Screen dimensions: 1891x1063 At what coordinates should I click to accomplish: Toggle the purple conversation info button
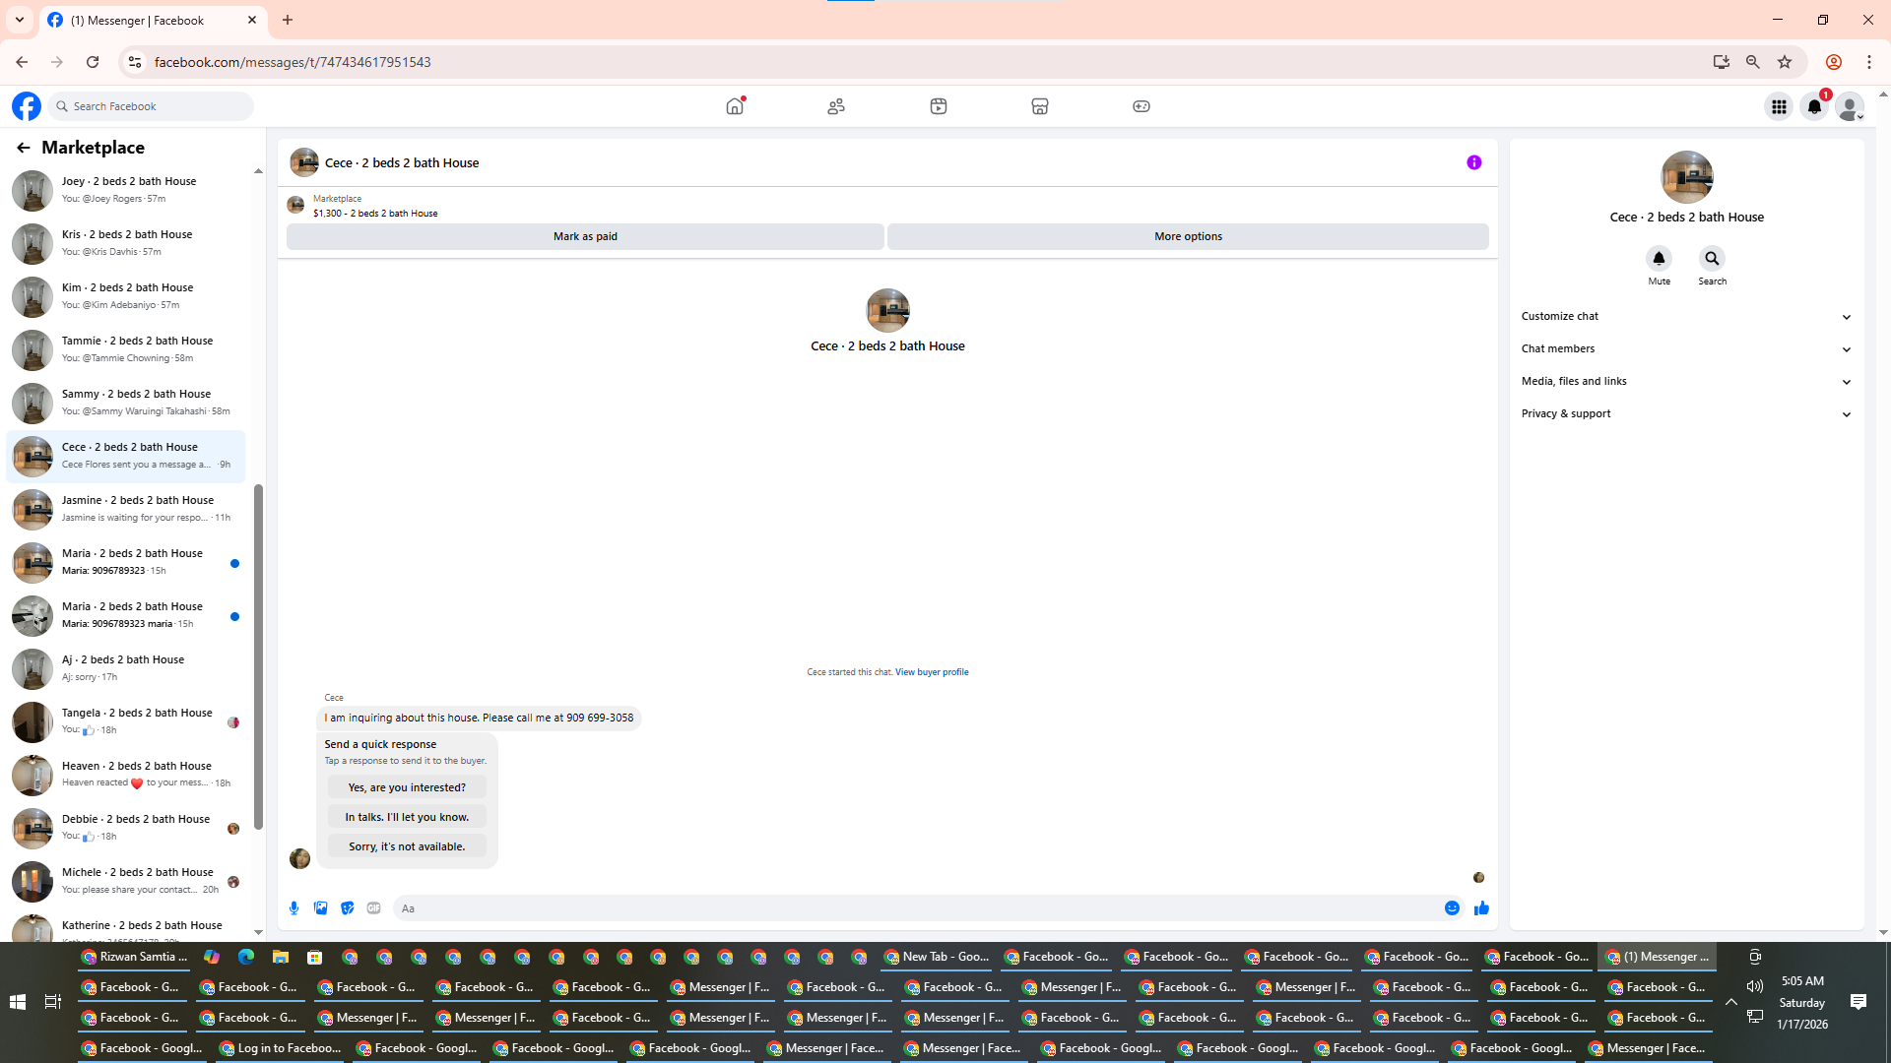point(1473,162)
